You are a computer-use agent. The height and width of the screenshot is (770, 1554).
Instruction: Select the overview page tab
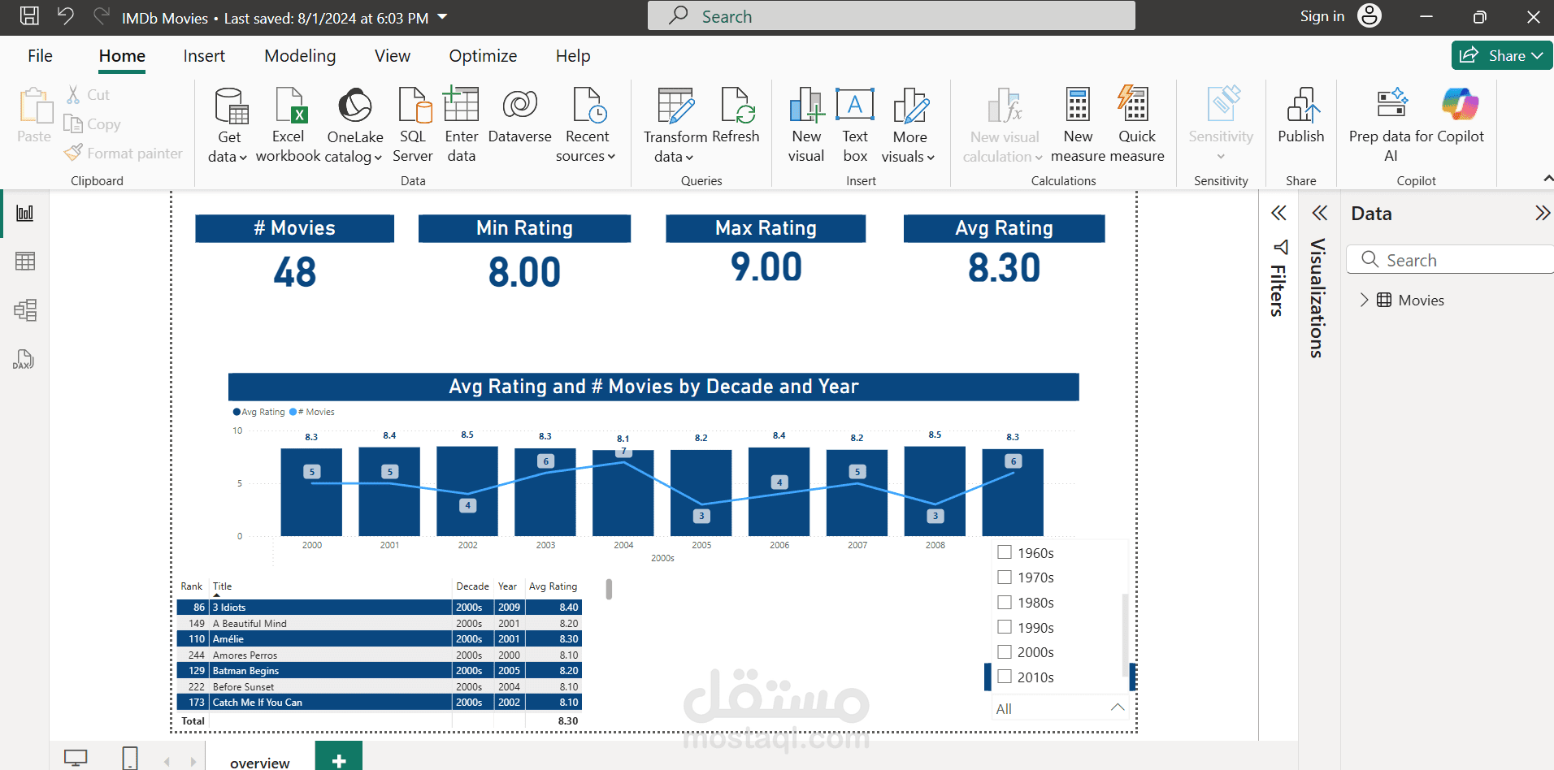point(259,759)
